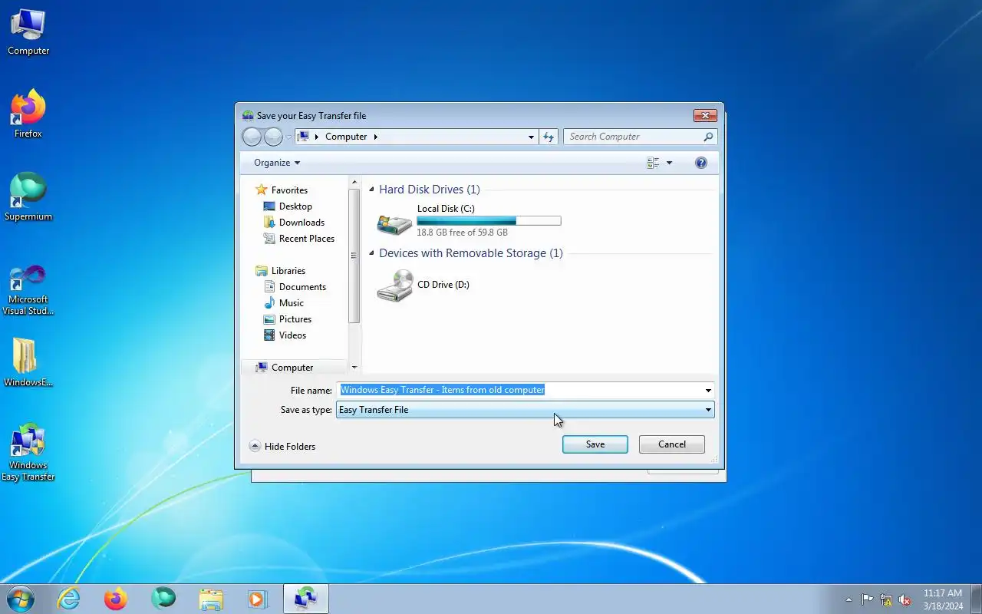This screenshot has height=614, width=982.
Task: Expand the File name dropdown arrow
Action: coord(708,390)
